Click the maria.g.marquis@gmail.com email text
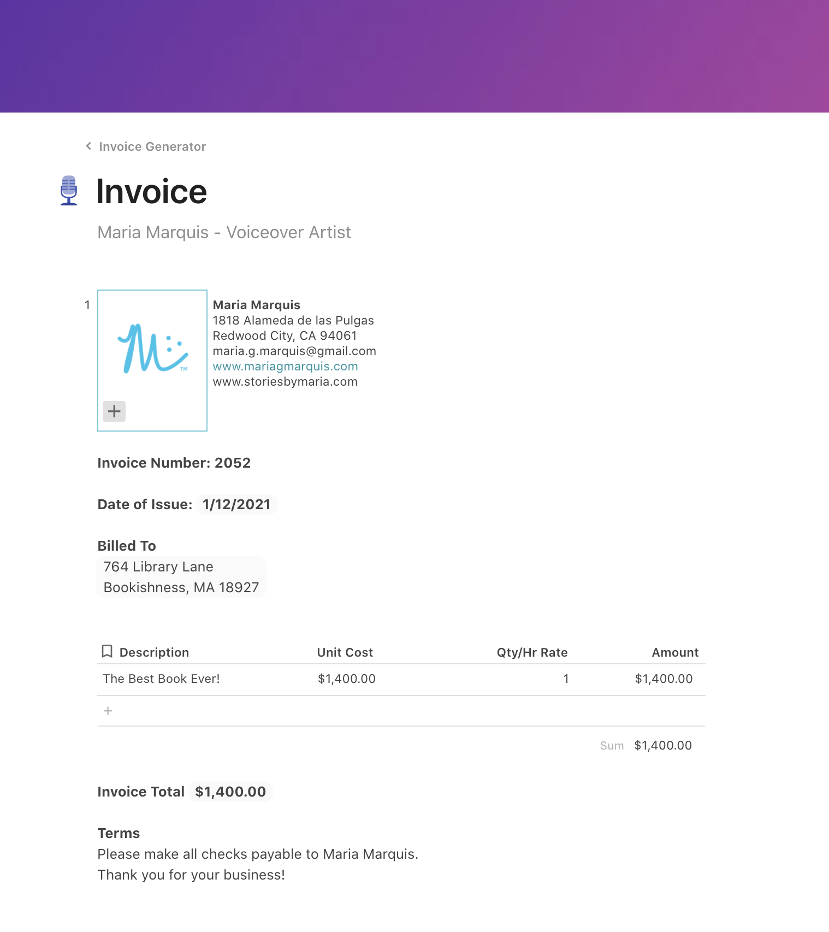 pyautogui.click(x=294, y=351)
